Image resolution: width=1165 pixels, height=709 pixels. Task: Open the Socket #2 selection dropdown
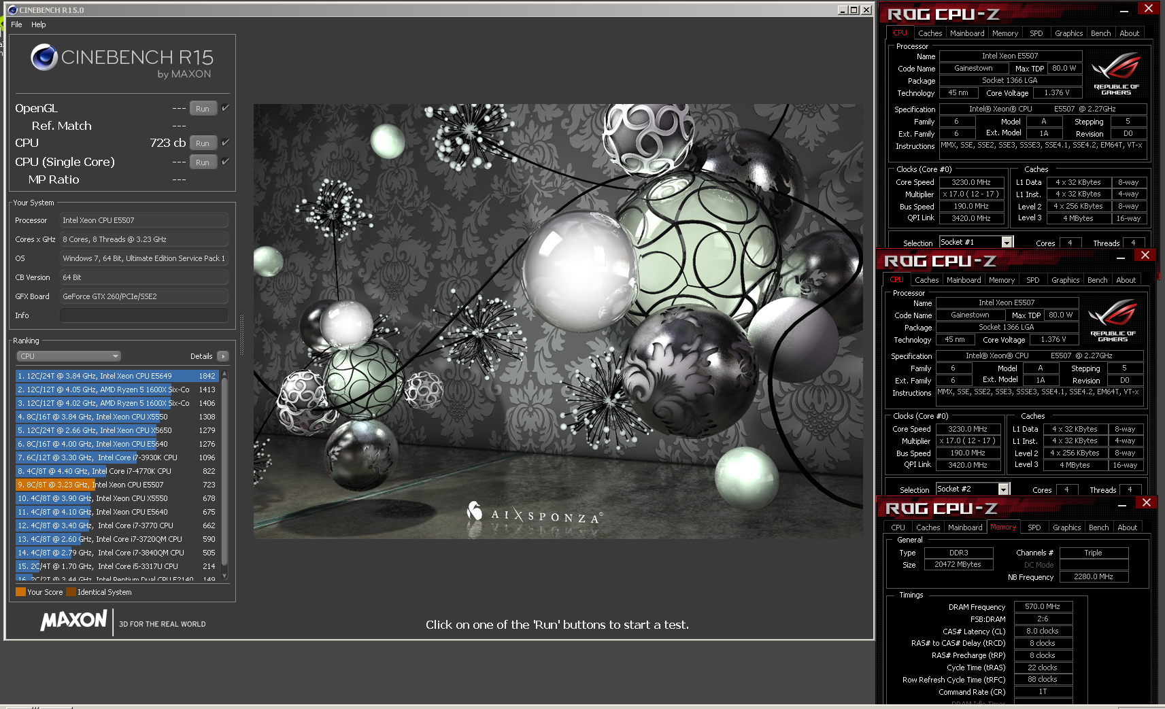pyautogui.click(x=1003, y=489)
